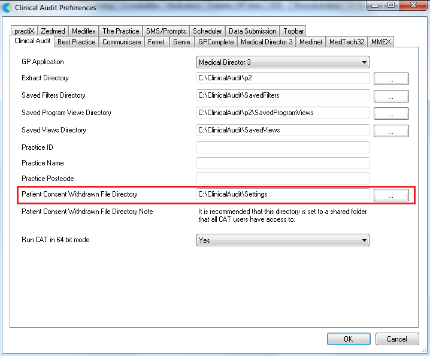The image size is (430, 356).
Task: Click the Saved Filters Directory path field
Action: coord(283,95)
